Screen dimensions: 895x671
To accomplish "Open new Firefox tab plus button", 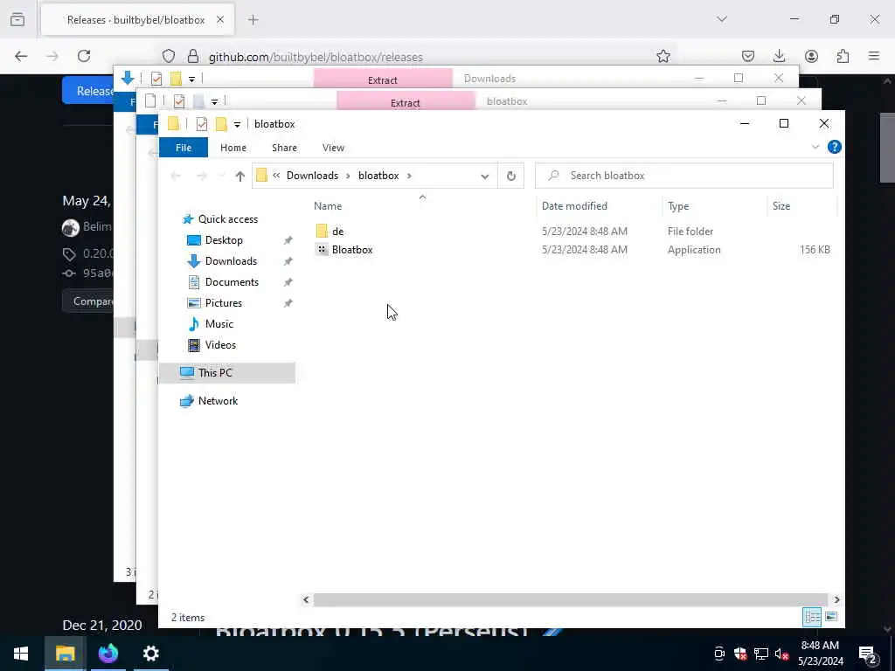I will [253, 20].
